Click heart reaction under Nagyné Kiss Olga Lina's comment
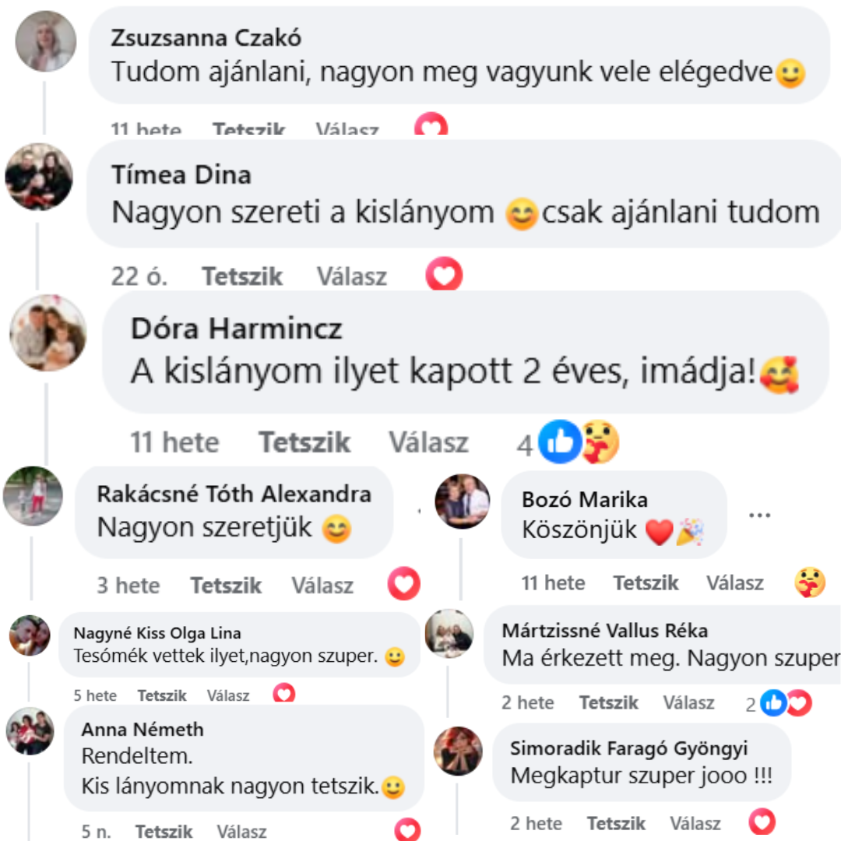This screenshot has width=841, height=841. [x=283, y=694]
